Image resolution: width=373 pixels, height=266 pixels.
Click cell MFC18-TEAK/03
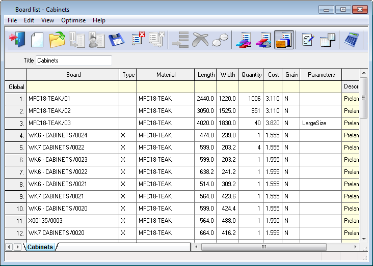[x=73, y=123]
